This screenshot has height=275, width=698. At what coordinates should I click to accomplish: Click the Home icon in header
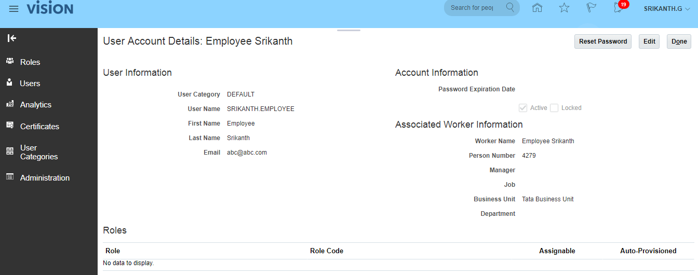click(x=538, y=8)
